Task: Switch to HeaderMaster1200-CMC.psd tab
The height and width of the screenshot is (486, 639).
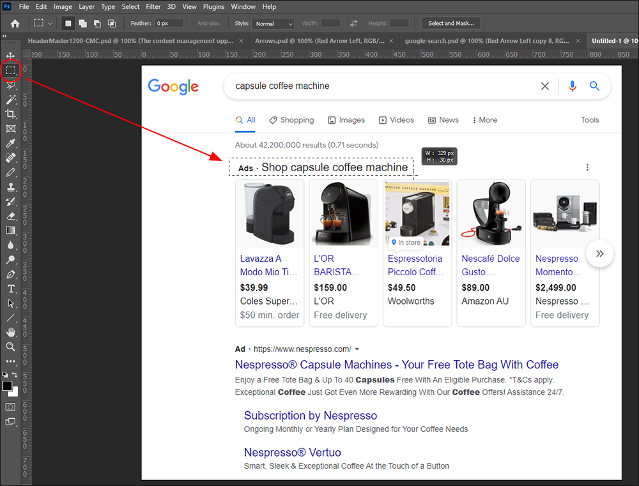Action: (130, 41)
